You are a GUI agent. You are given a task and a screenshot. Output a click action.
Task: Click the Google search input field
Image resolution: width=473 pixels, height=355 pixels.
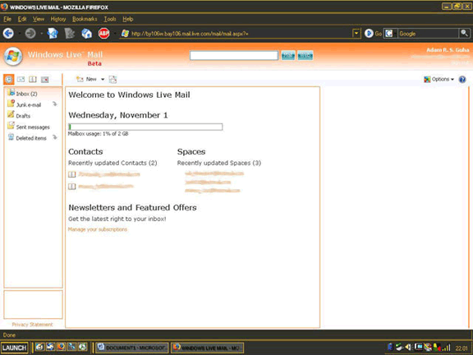click(x=429, y=33)
